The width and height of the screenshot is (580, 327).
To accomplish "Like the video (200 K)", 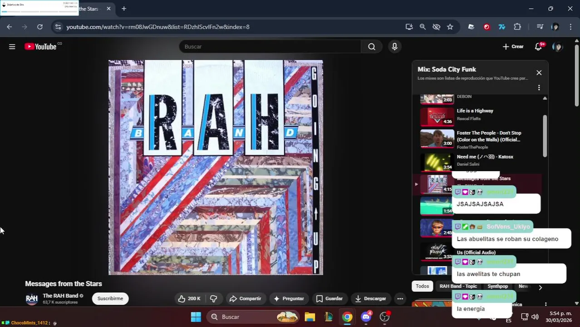I will [x=190, y=298].
